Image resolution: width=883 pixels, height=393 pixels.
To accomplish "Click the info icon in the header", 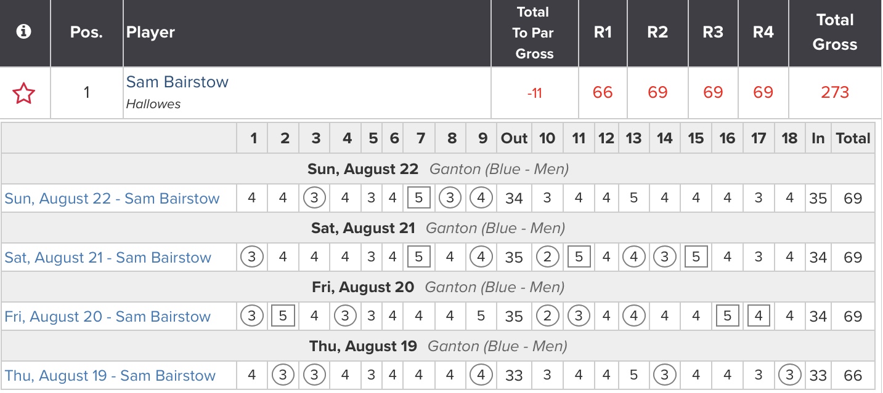I will pyautogui.click(x=24, y=32).
